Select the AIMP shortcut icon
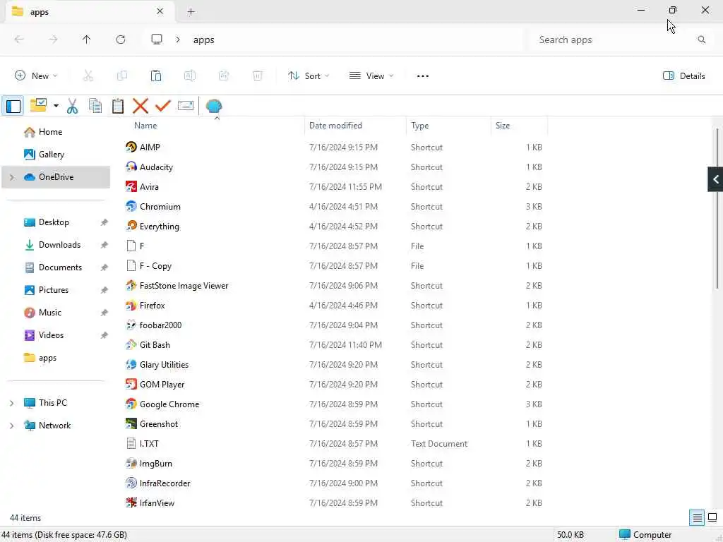Image resolution: width=723 pixels, height=542 pixels. (131, 147)
